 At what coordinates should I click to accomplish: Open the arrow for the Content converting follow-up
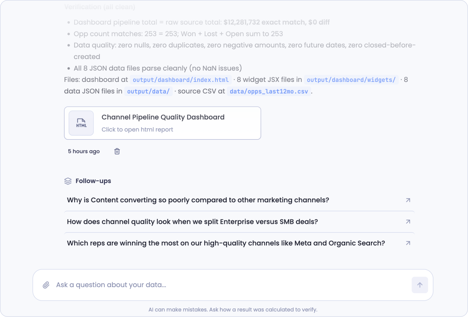point(408,200)
